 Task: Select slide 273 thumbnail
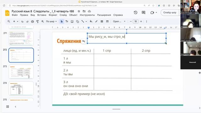[21, 72]
